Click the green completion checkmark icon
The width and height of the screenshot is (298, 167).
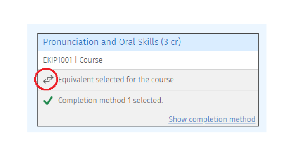pyautogui.click(x=48, y=101)
